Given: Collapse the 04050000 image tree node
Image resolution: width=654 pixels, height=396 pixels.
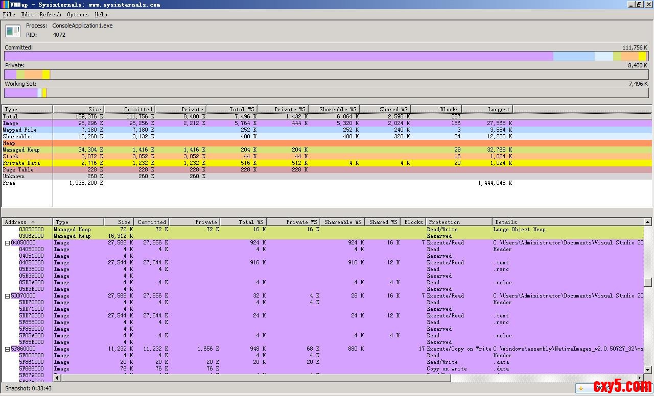Looking at the screenshot, I should (7, 243).
